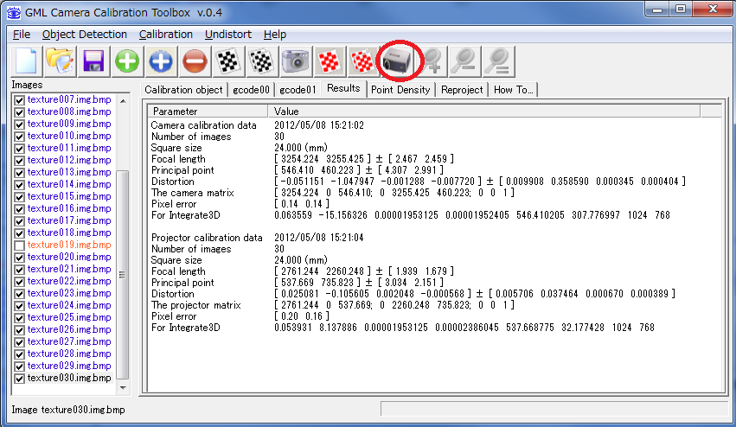Image resolution: width=736 pixels, height=427 pixels.
Task: Switch to the Point Density tab
Action: (400, 89)
